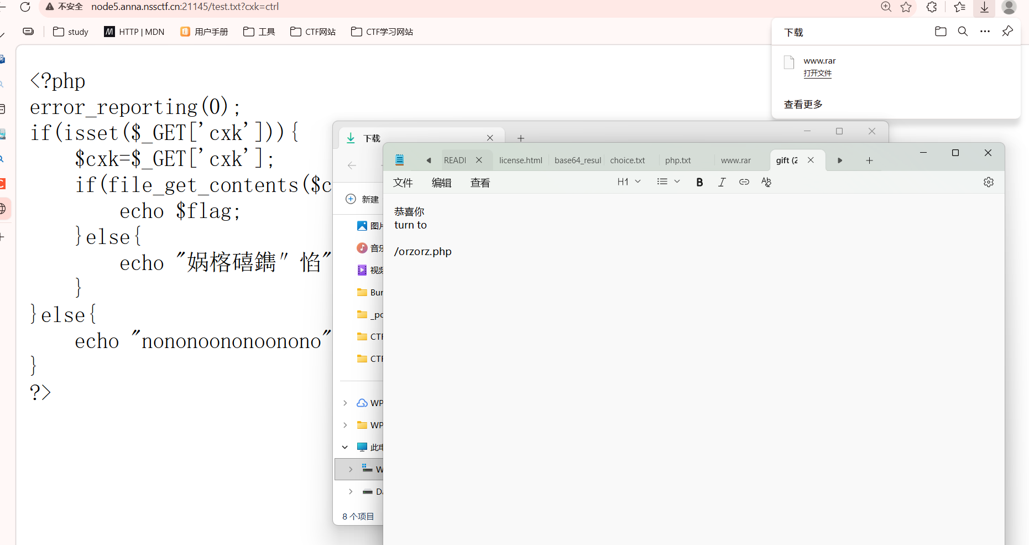Click the browser address bar URL
This screenshot has width=1029, height=545.
pyautogui.click(x=185, y=7)
